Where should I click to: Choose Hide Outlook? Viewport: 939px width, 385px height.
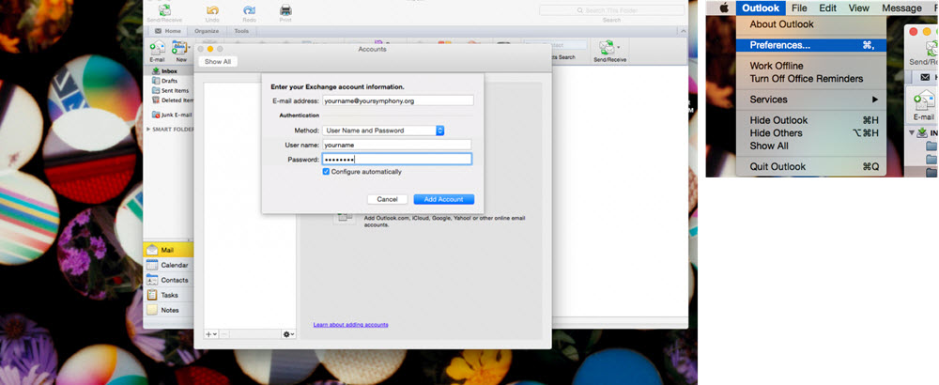pyautogui.click(x=811, y=120)
